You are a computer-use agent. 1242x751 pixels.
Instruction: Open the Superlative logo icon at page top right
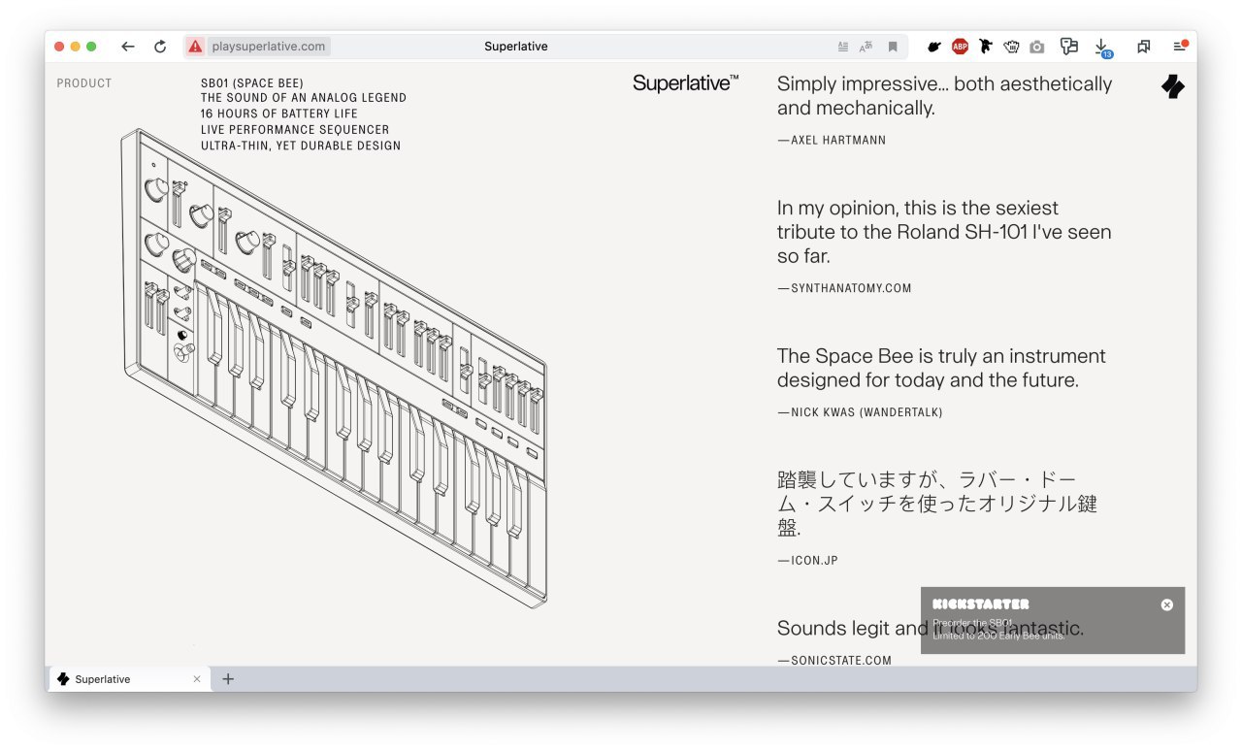(x=1173, y=86)
